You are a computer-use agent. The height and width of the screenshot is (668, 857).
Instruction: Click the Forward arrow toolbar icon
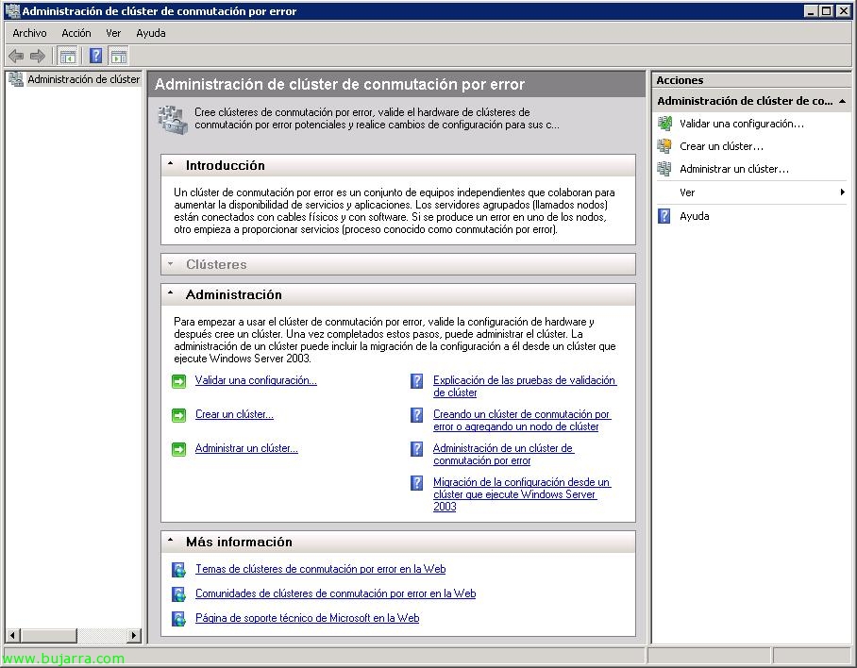(37, 56)
